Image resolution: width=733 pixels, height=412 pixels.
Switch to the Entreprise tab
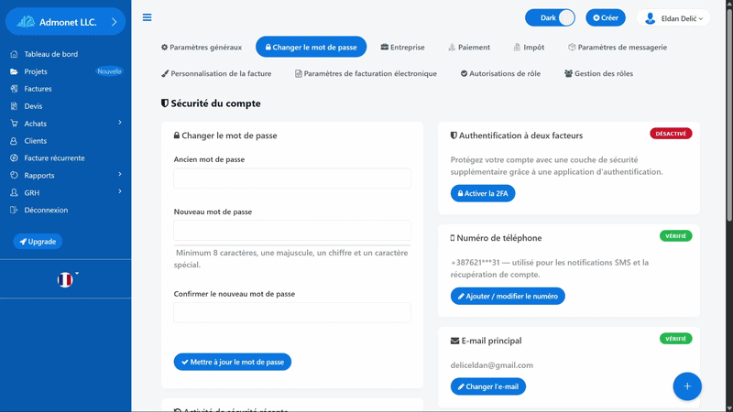tap(402, 48)
